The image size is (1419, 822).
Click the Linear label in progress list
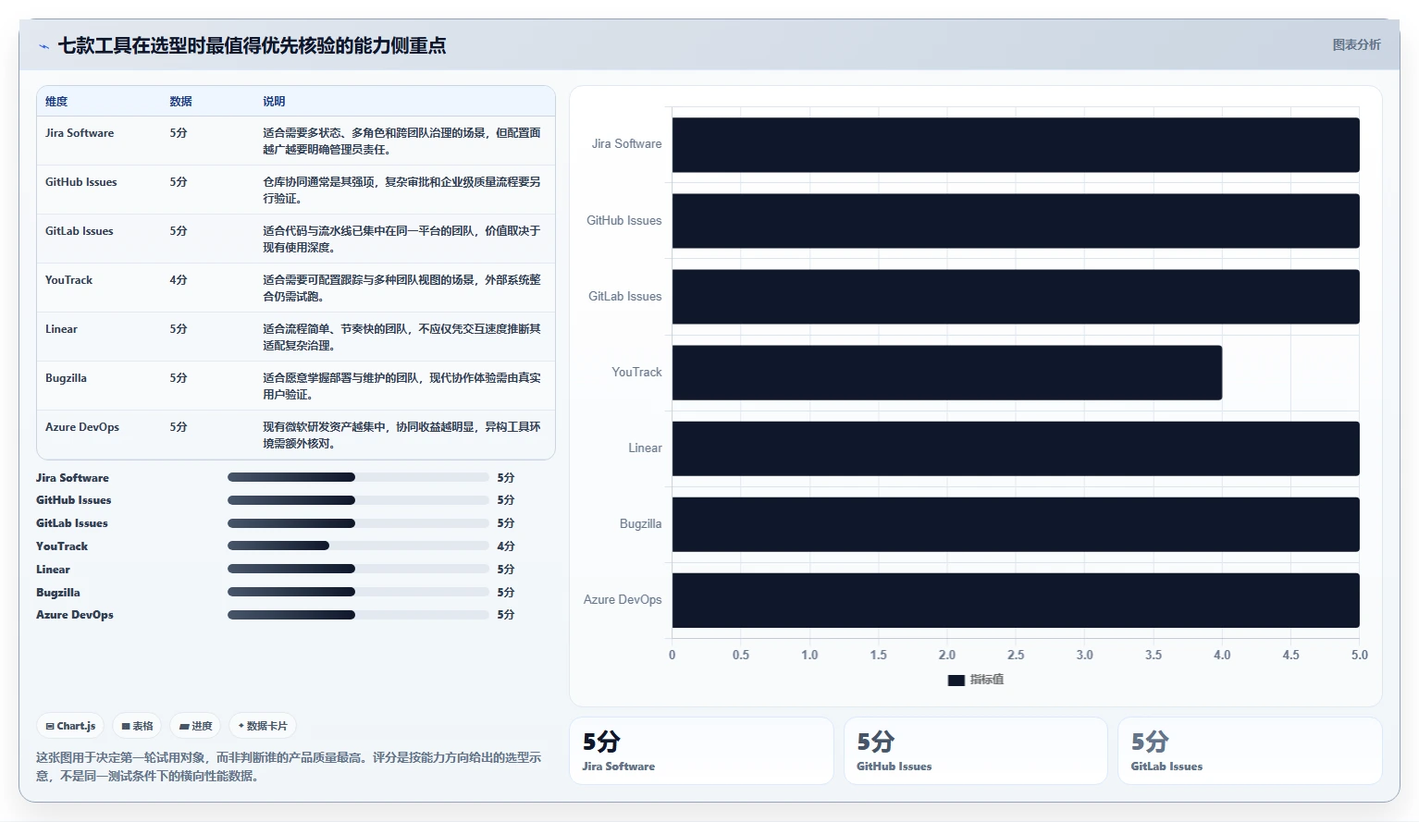pyautogui.click(x=53, y=570)
